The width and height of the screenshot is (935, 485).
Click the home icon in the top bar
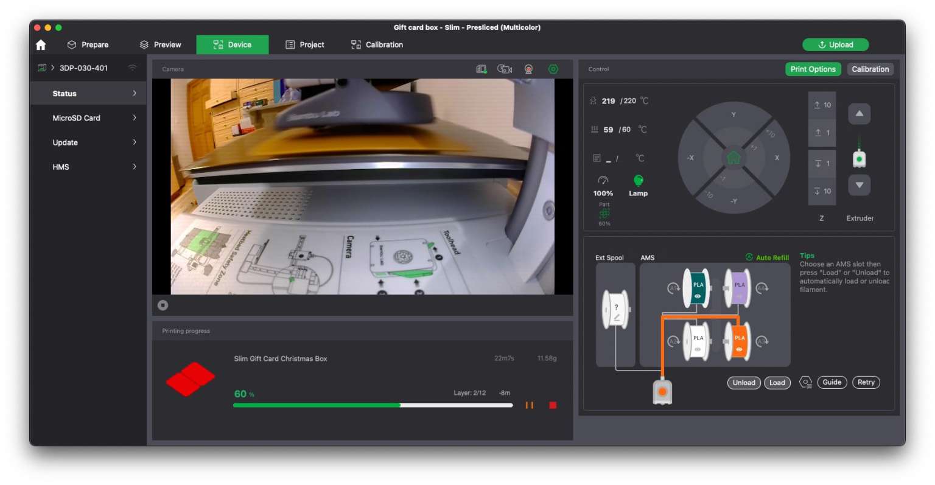click(x=41, y=45)
